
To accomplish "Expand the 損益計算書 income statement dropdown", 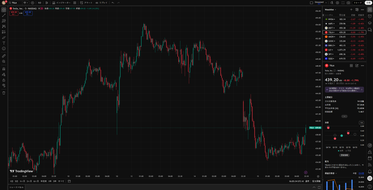I will [331, 173].
